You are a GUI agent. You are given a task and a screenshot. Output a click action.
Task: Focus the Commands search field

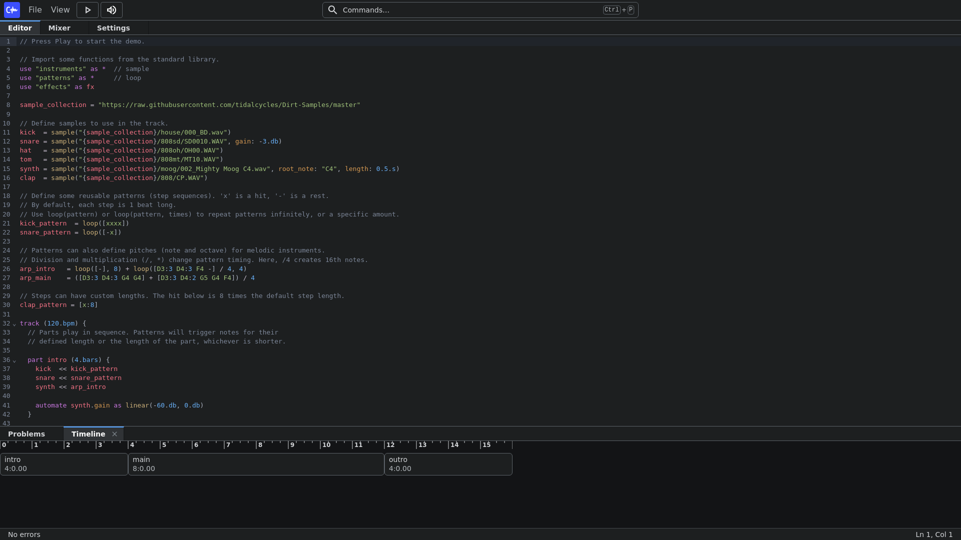pos(480,10)
